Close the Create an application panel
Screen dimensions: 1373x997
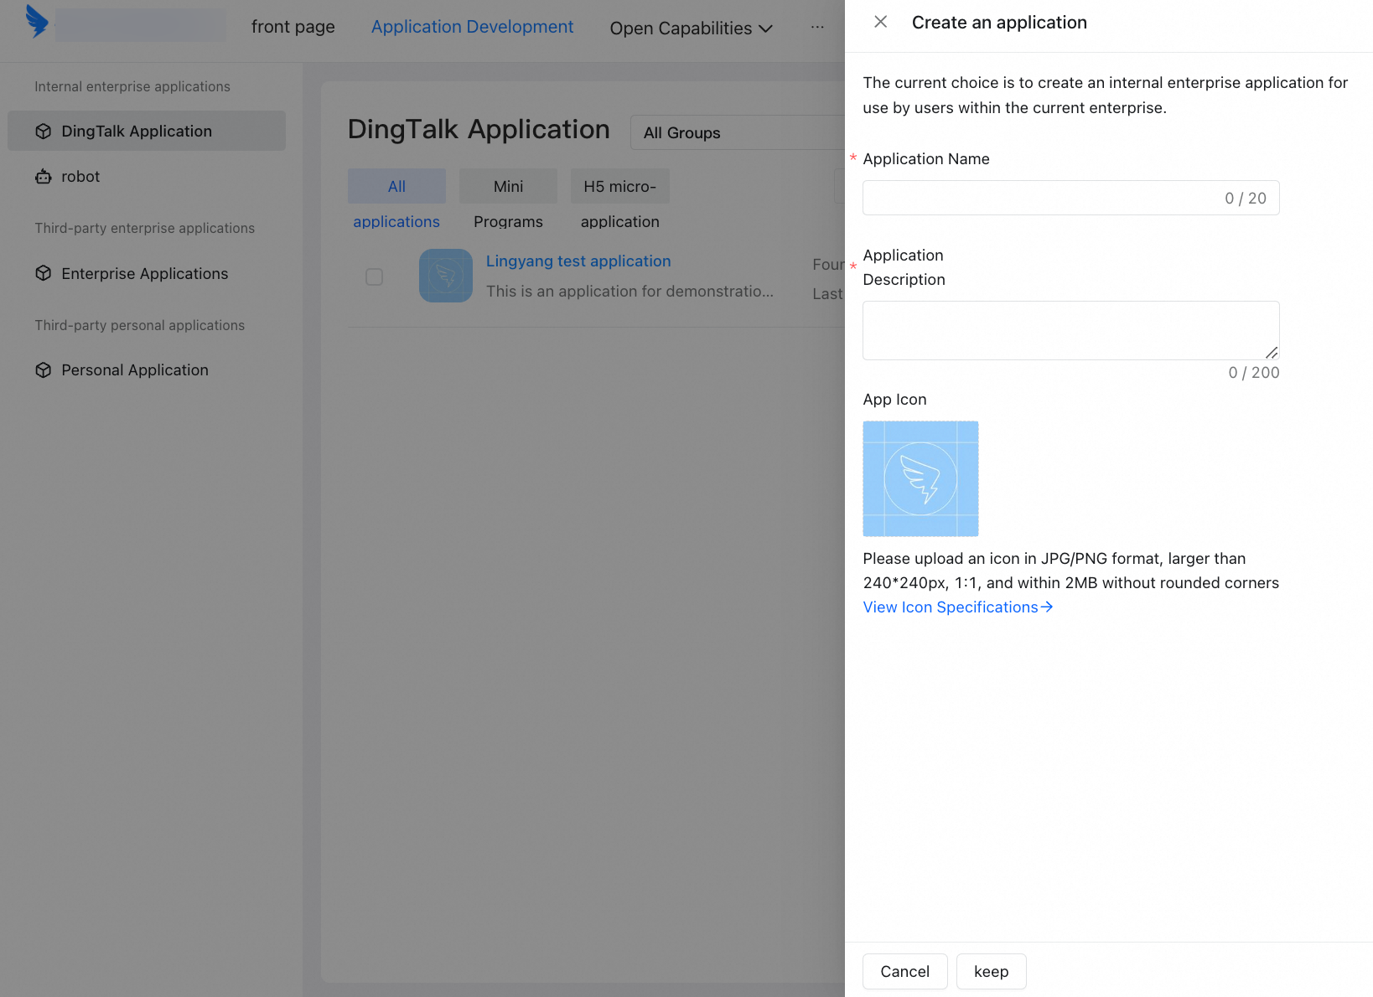tap(880, 22)
